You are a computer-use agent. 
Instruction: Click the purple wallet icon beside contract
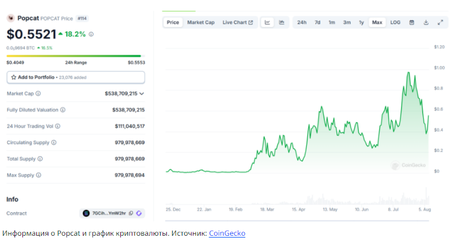tap(139, 213)
